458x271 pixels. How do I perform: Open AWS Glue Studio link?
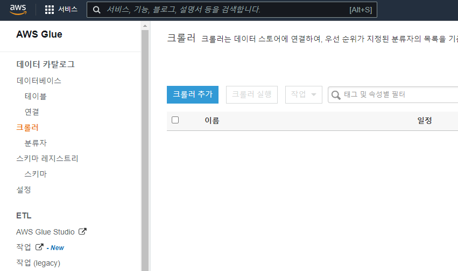(x=45, y=232)
